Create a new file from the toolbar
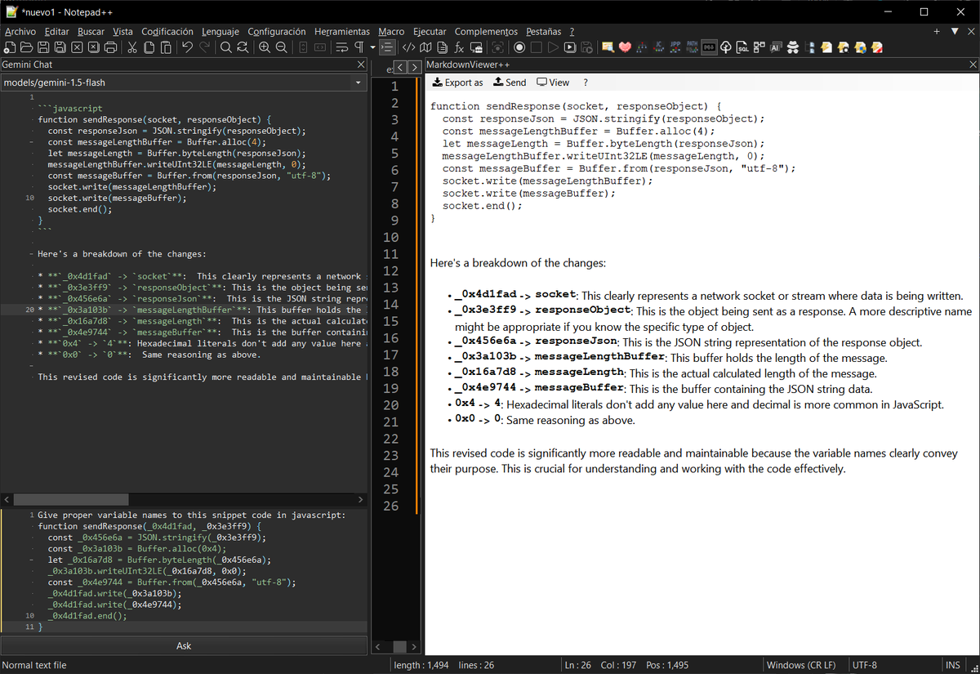This screenshot has width=980, height=674. [x=9, y=47]
